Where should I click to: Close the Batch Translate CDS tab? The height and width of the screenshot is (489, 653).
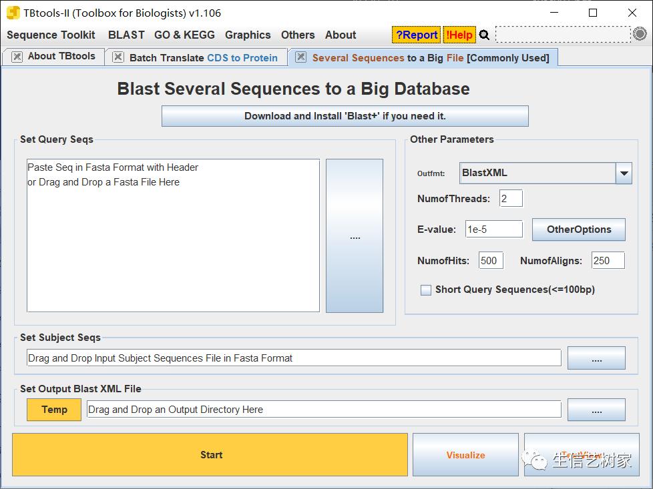[118, 57]
